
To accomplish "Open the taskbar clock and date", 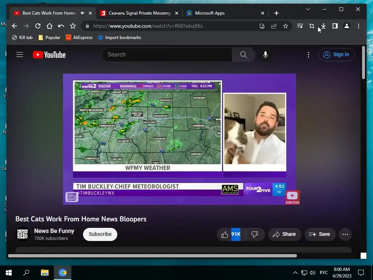I will tap(342, 273).
